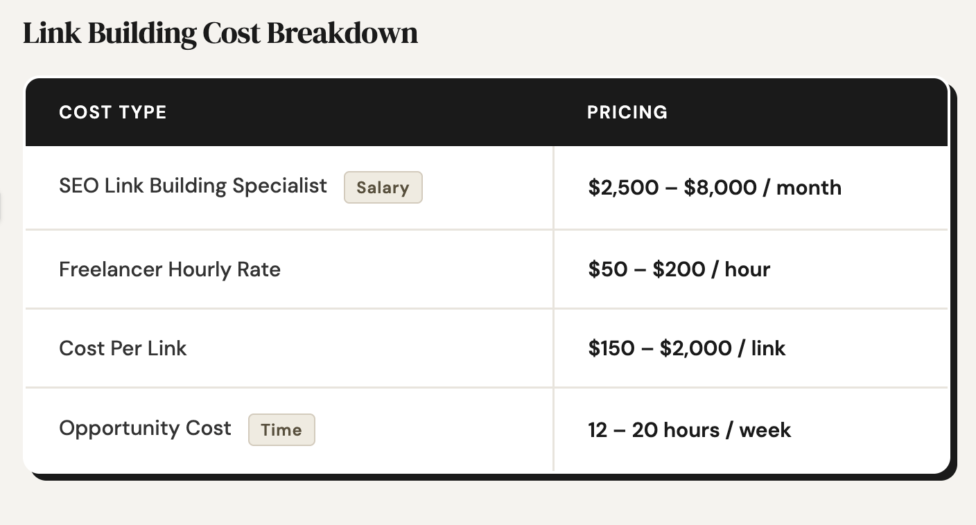Click the Link Building Cost Breakdown heading

(x=220, y=34)
